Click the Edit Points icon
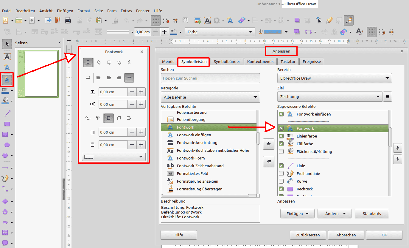The width and height of the screenshot is (409, 248). 319,20
